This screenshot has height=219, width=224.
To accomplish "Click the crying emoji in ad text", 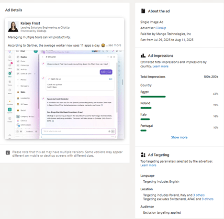I will tap(103, 45).
